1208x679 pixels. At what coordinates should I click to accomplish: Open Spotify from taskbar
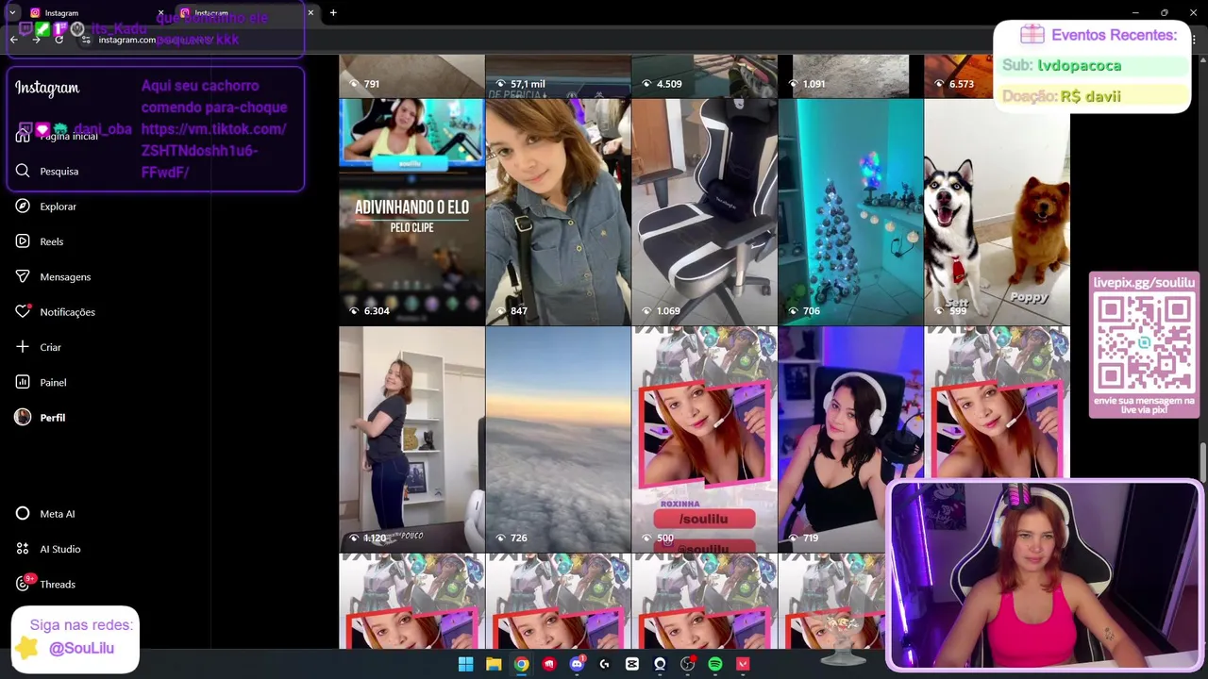point(715,664)
